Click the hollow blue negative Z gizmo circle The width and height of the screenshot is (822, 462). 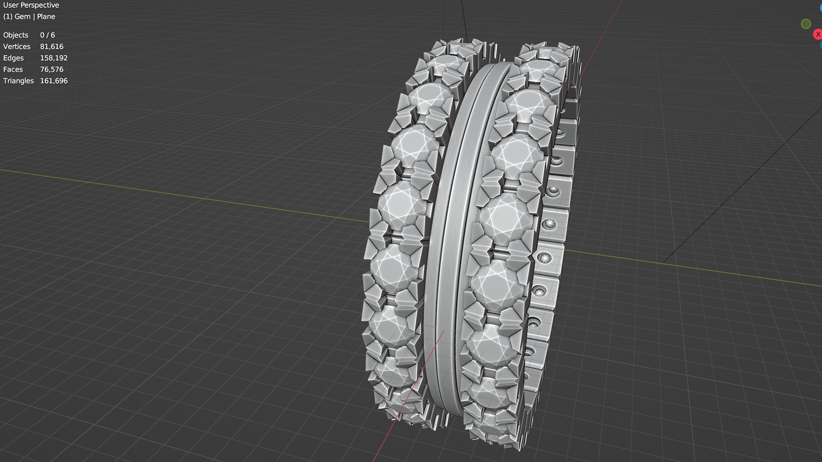point(821,45)
